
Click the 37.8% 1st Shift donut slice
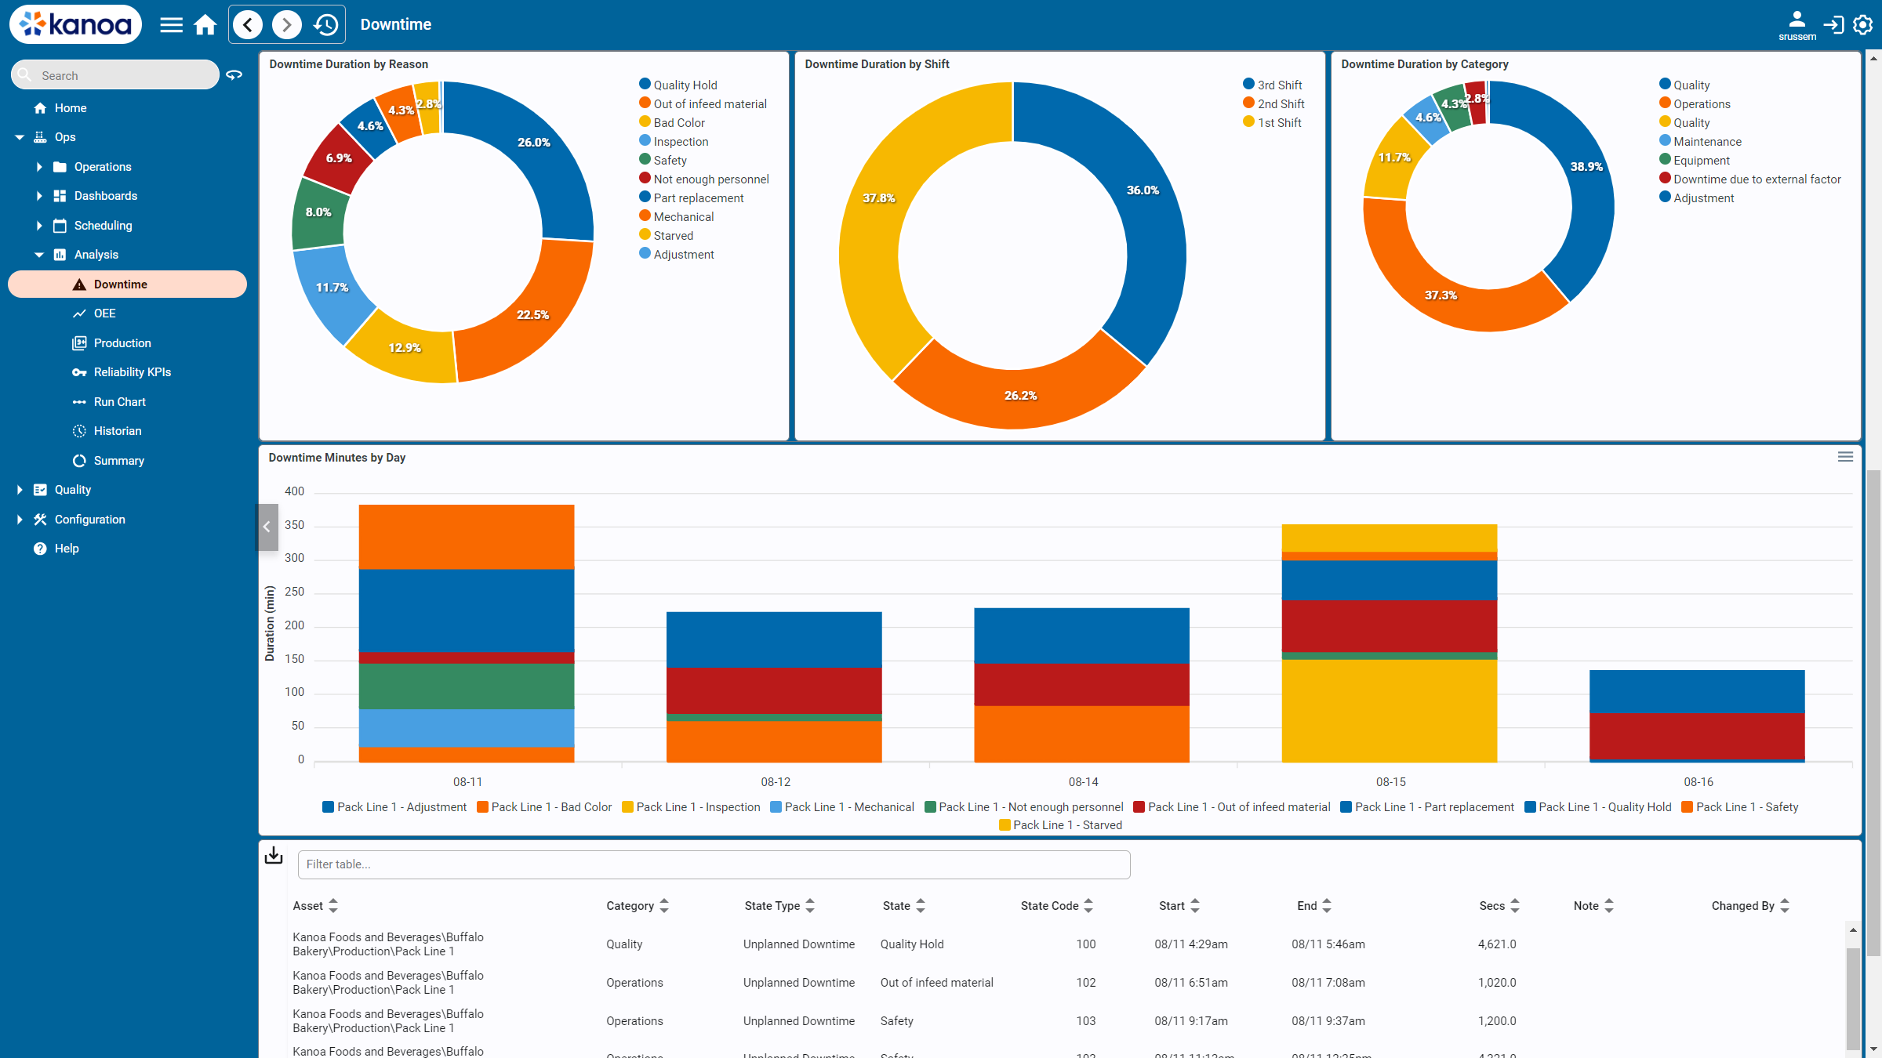879,197
